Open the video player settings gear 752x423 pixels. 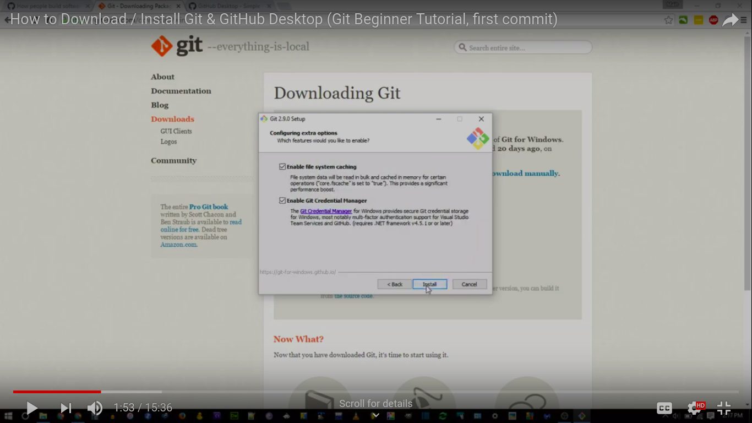pos(693,408)
